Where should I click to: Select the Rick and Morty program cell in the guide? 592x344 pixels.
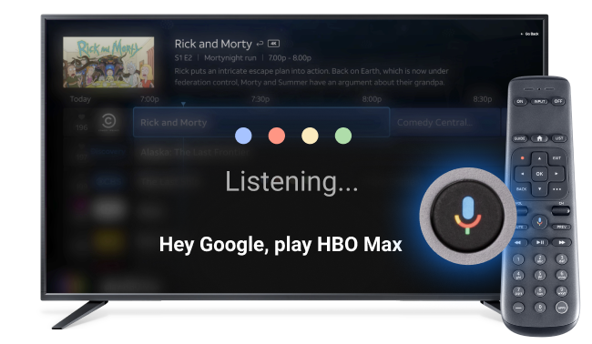pos(261,122)
